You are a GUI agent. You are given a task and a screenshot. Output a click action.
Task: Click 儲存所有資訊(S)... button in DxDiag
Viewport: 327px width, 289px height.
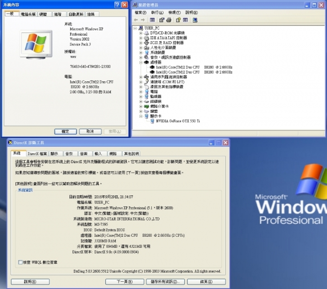pos(165,282)
